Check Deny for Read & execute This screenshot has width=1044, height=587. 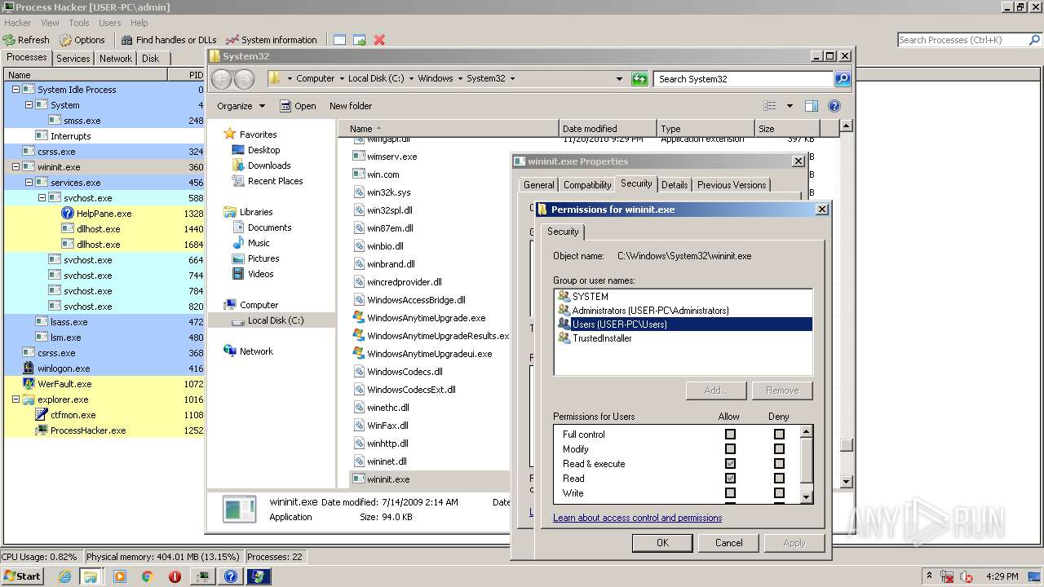[x=779, y=464]
